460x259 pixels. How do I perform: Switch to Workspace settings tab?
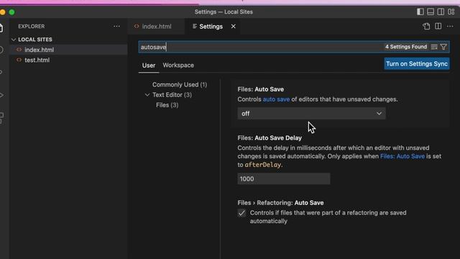tap(178, 65)
